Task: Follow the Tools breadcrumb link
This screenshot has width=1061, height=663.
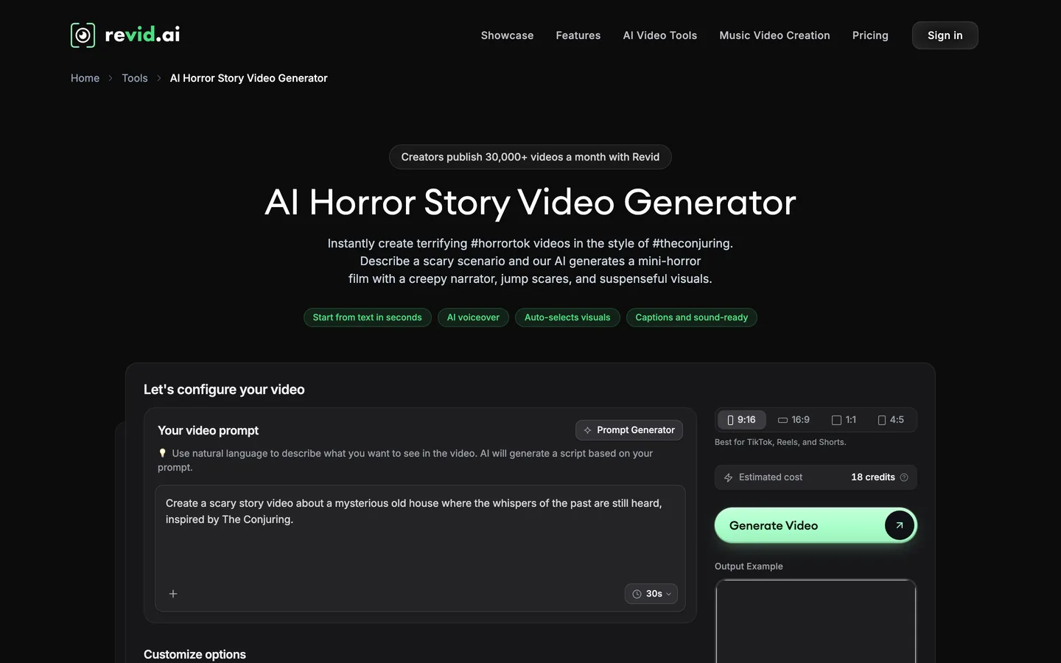Action: pyautogui.click(x=135, y=78)
